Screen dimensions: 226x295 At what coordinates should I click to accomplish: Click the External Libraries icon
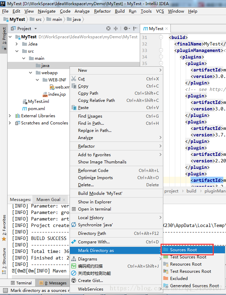[18, 116]
